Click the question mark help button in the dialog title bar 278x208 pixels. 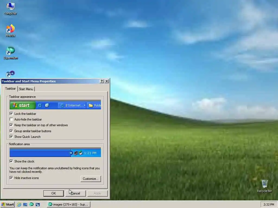[x=102, y=81]
